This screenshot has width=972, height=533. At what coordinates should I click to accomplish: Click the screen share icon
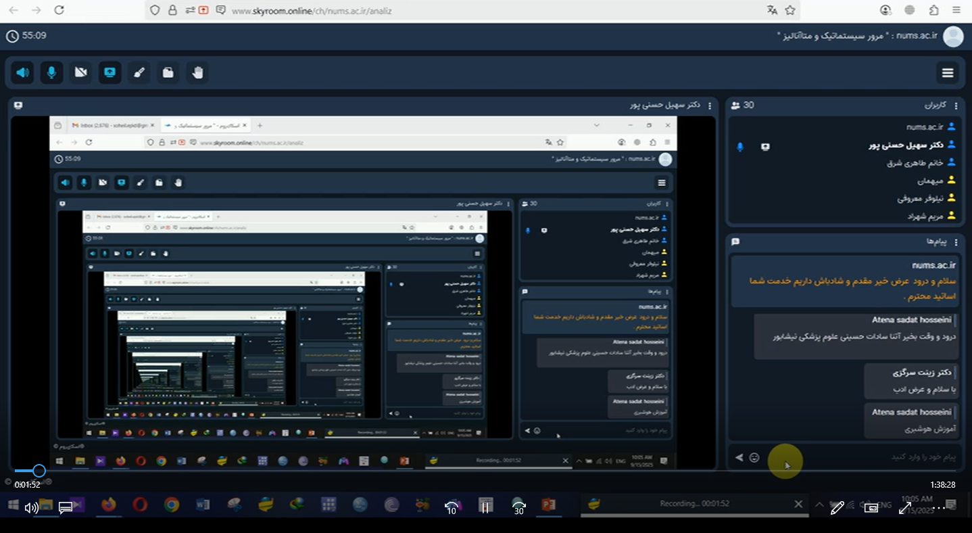pos(110,72)
